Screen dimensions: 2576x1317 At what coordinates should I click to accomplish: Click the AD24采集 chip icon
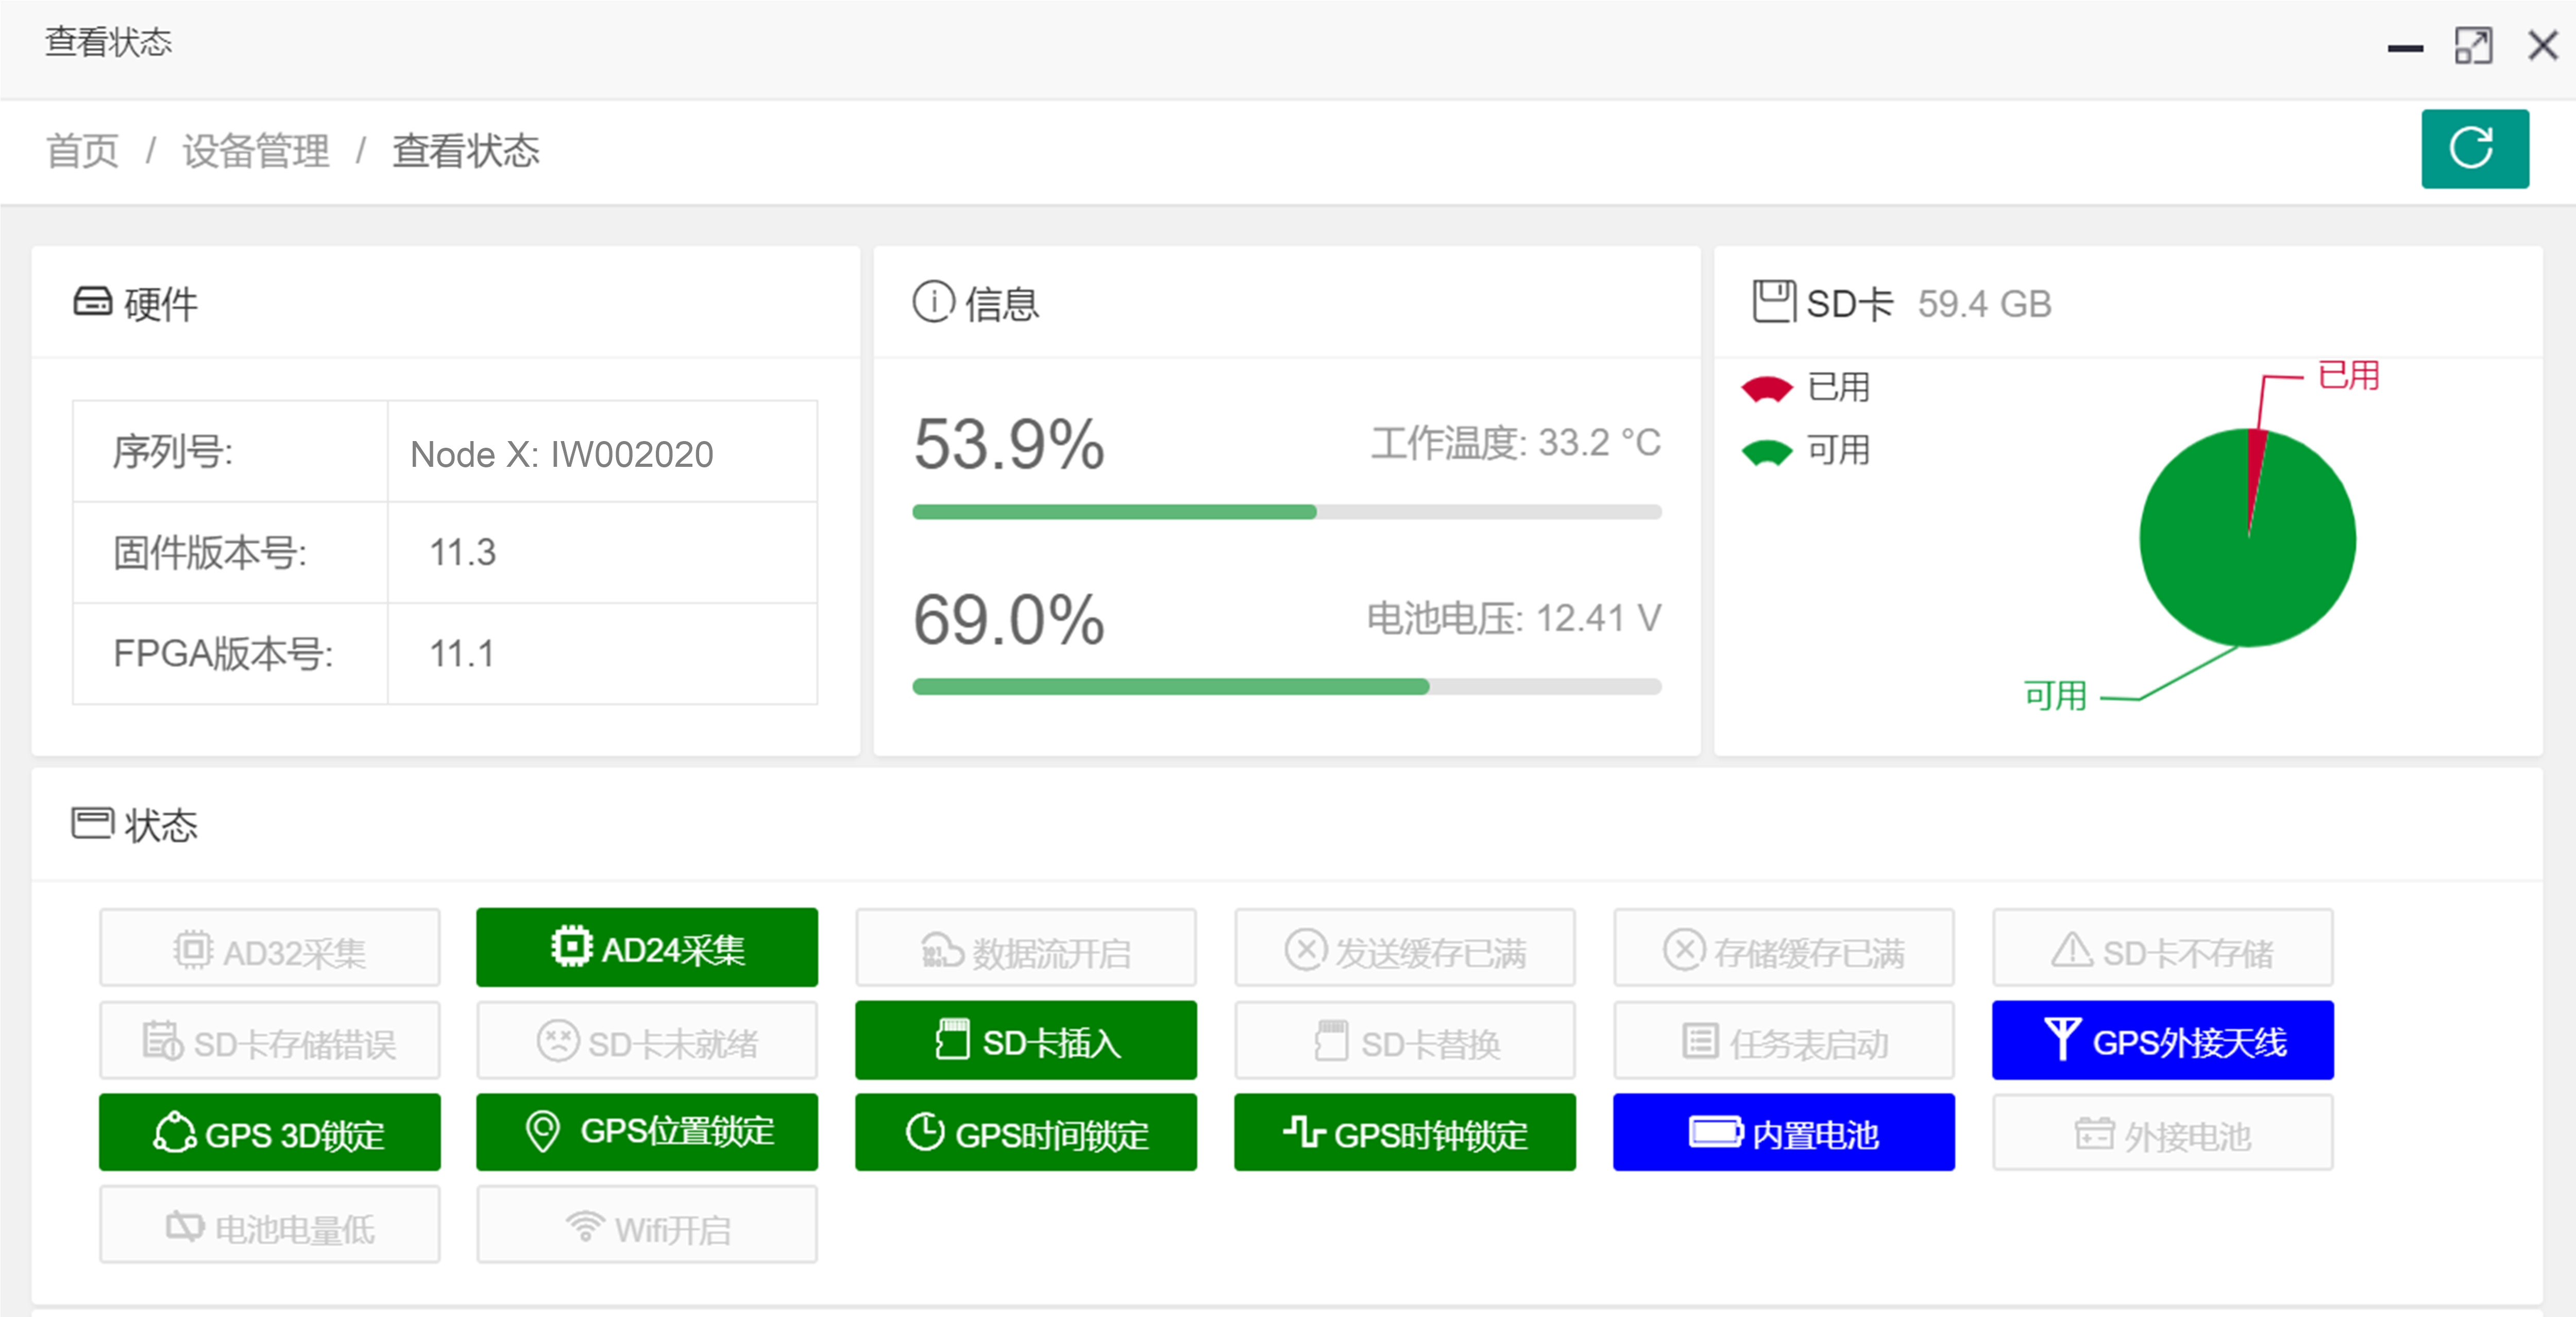tap(571, 946)
